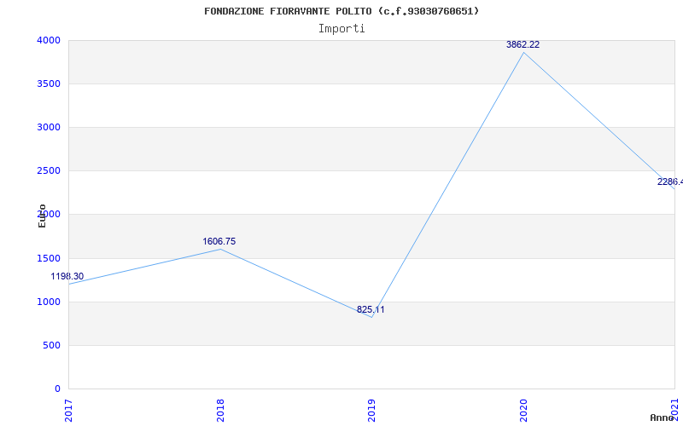
Task: Select the 3000 y-axis tick label
Action: click(49, 127)
